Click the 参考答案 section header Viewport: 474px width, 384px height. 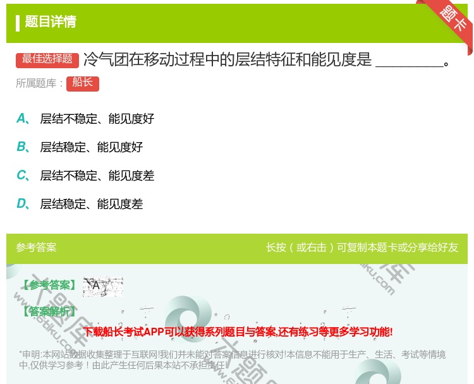pos(36,248)
